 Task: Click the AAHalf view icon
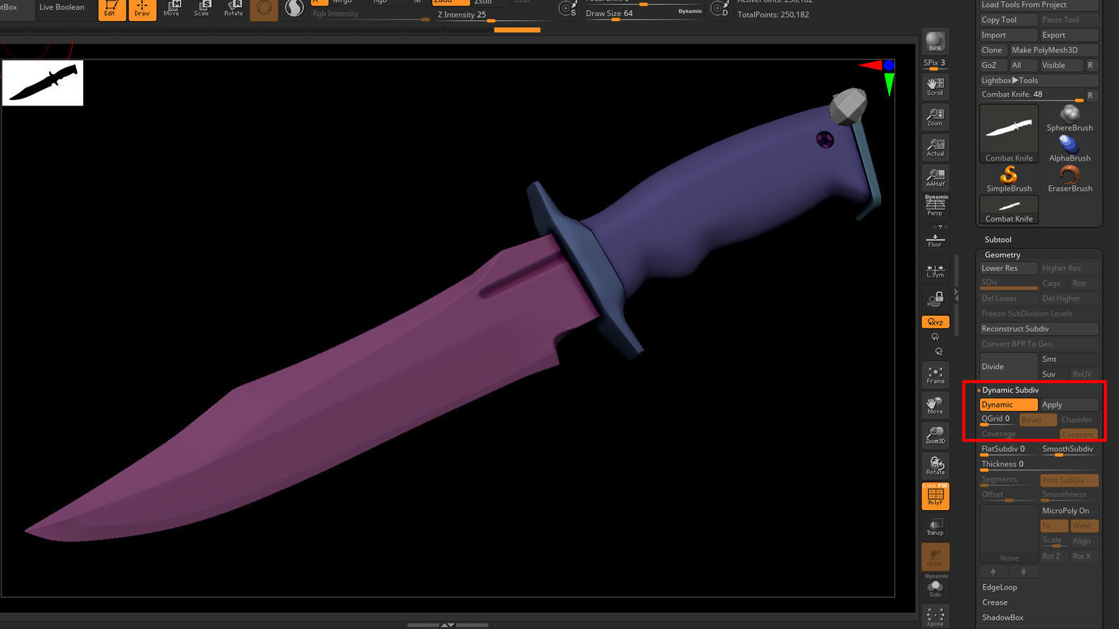pyautogui.click(x=935, y=178)
